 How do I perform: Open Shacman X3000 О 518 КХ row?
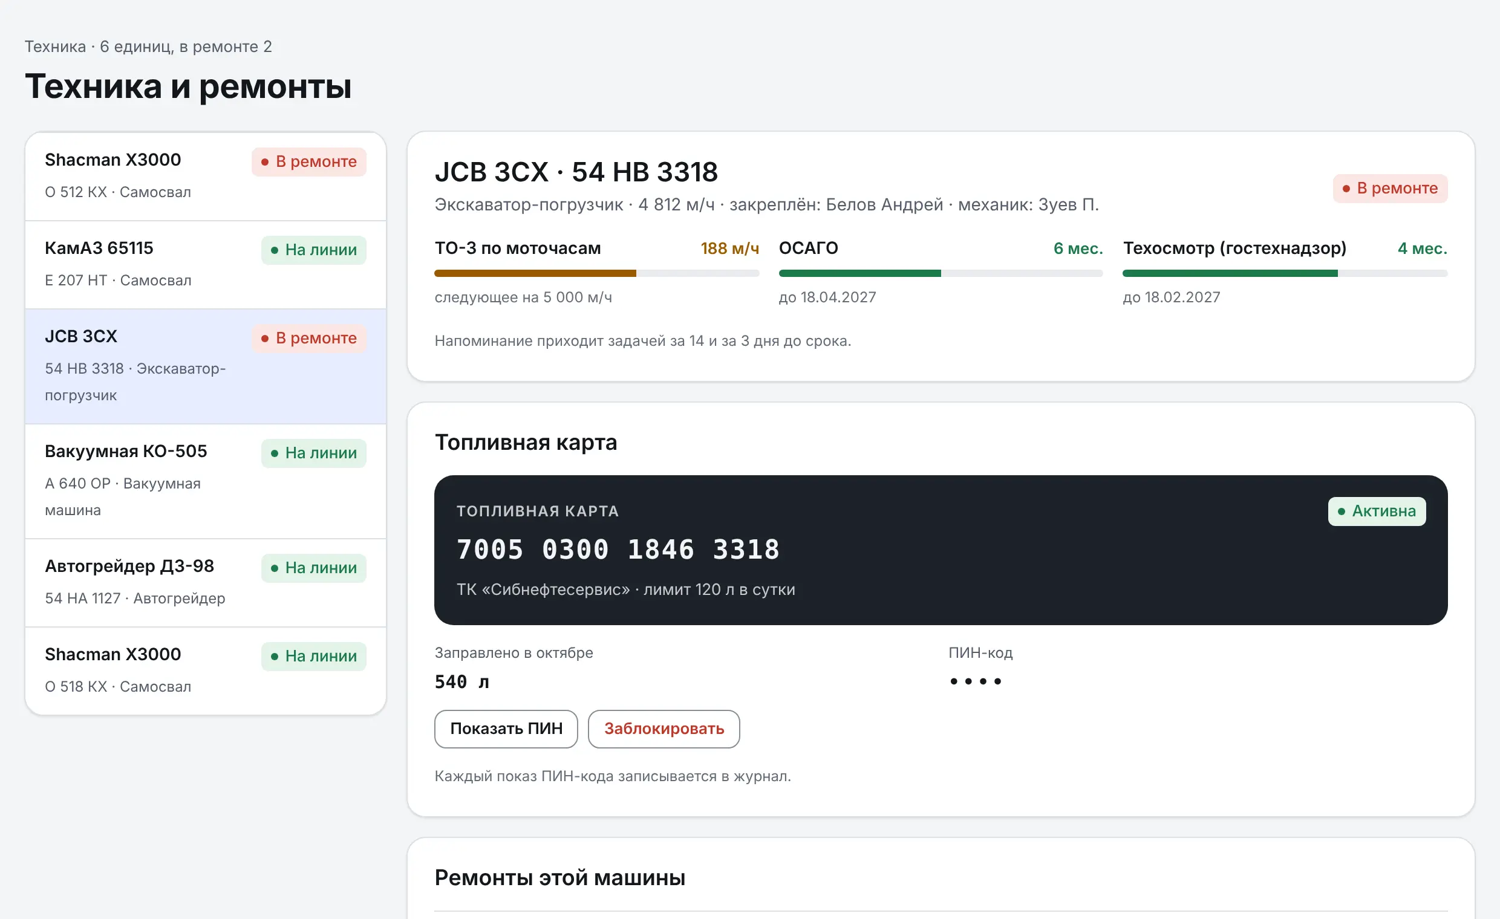click(x=206, y=671)
